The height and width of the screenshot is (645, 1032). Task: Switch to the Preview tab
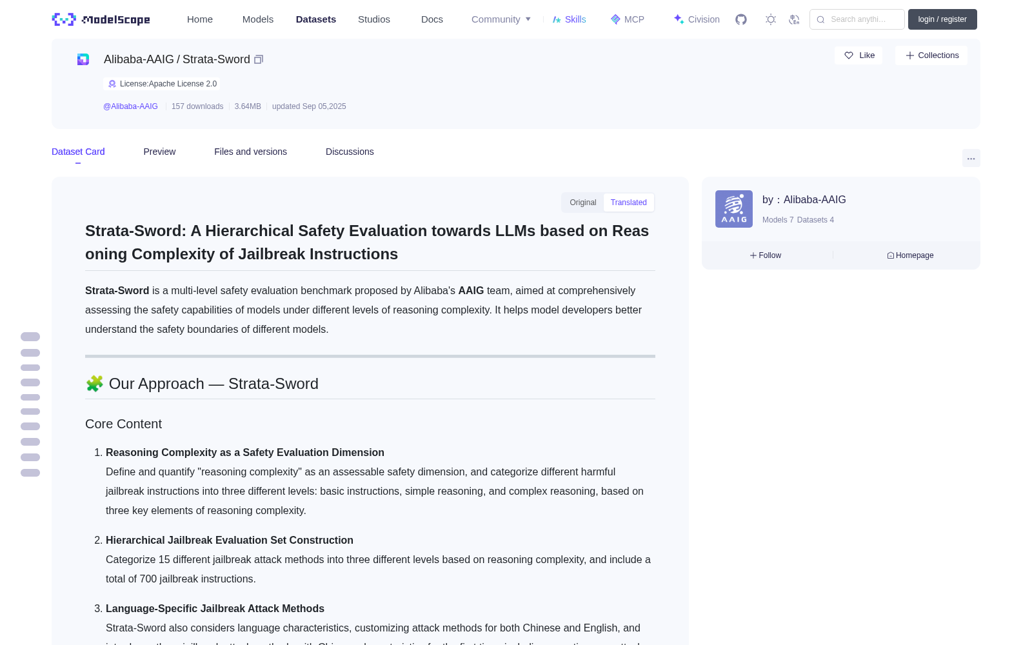(x=159, y=152)
